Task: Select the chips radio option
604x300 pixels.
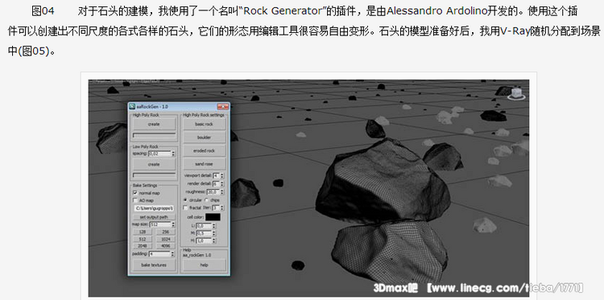Action: pos(206,200)
